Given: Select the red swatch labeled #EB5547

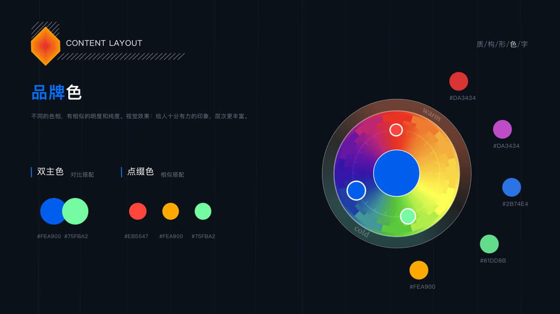Looking at the screenshot, I should (138, 211).
